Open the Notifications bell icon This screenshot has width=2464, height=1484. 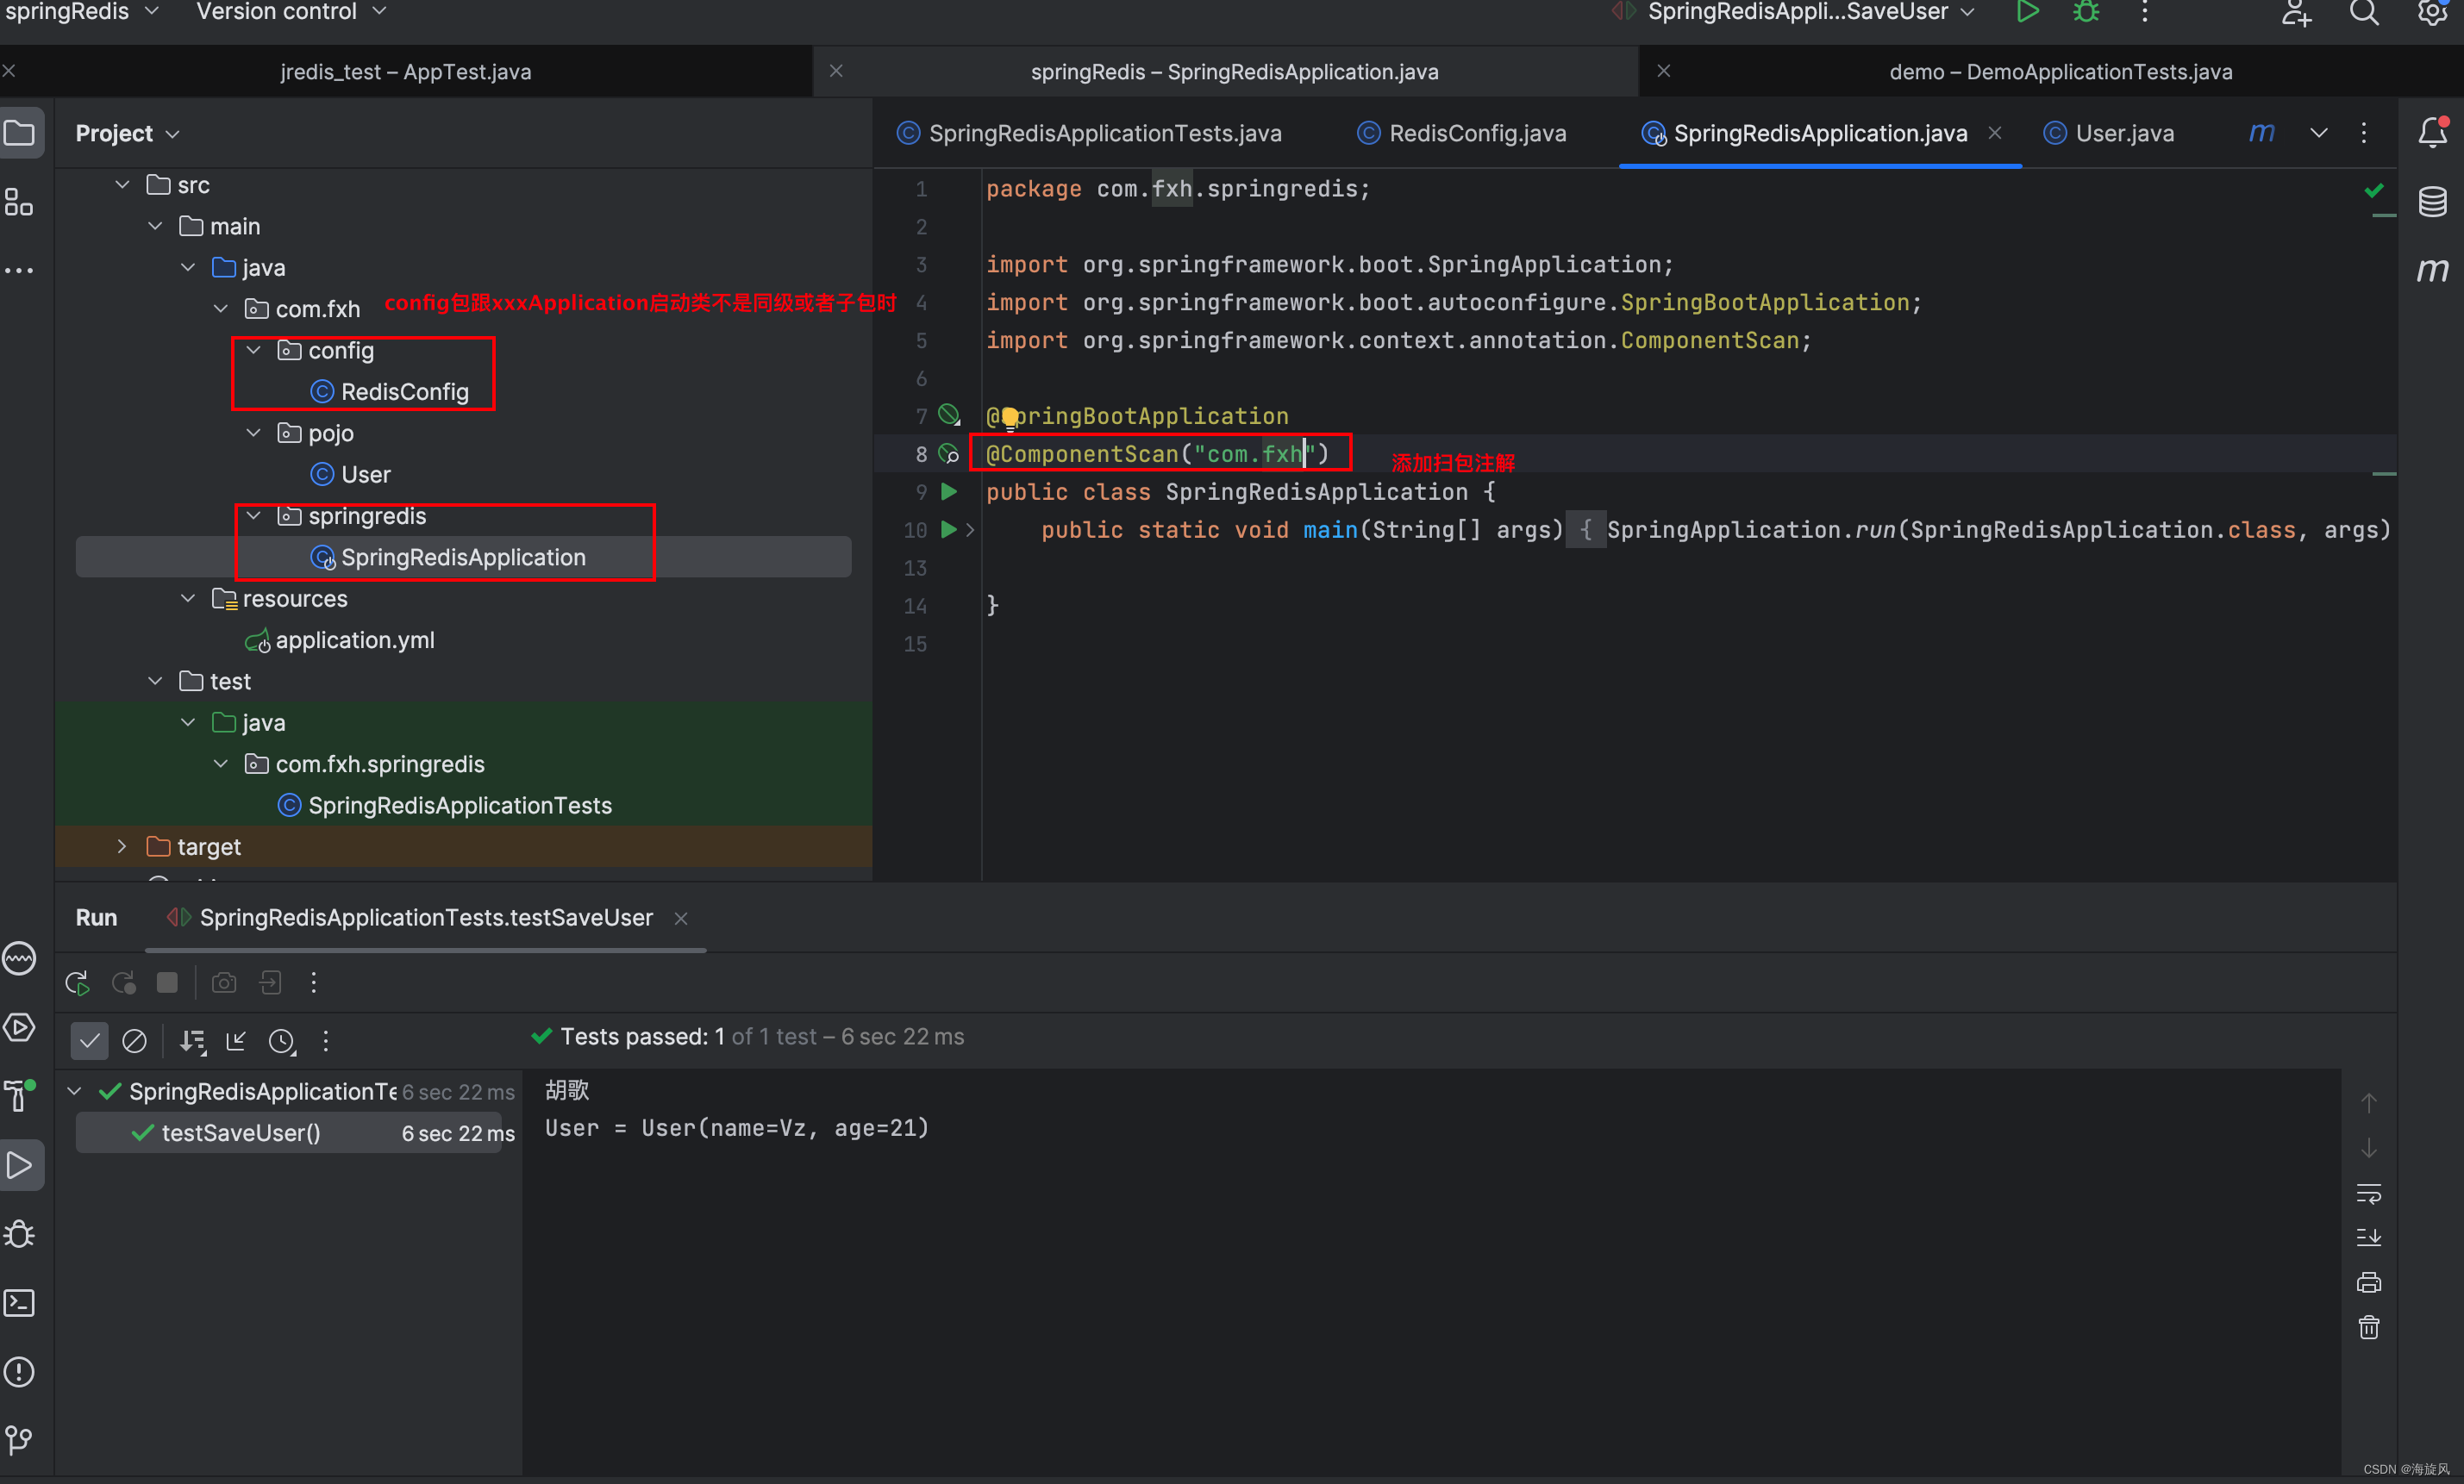(x=2432, y=133)
